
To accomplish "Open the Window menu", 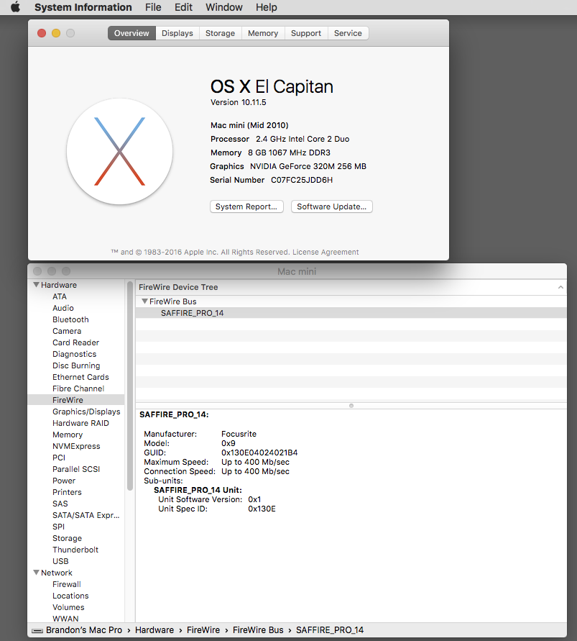I will tap(223, 7).
